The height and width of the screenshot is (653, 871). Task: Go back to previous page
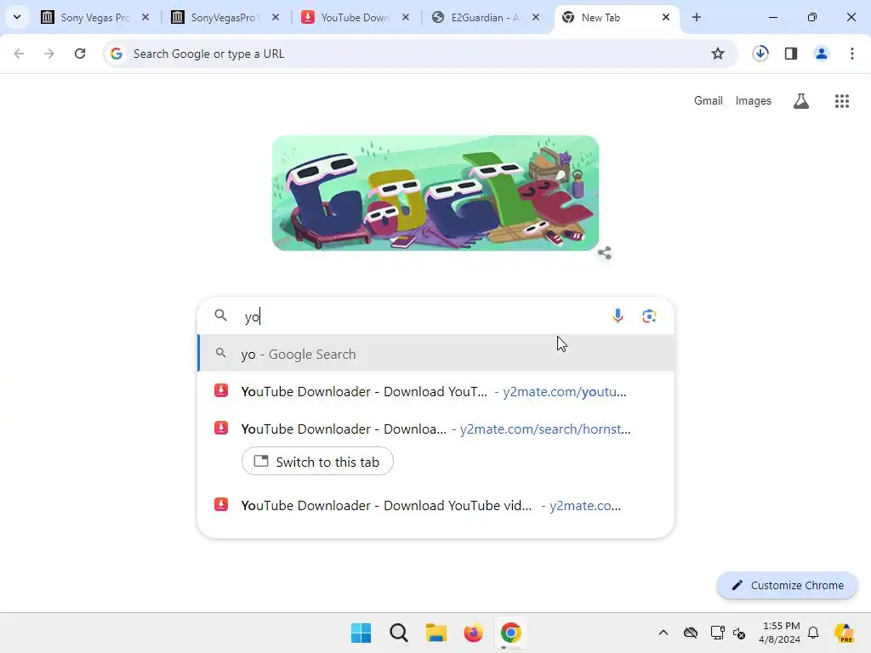tap(19, 54)
